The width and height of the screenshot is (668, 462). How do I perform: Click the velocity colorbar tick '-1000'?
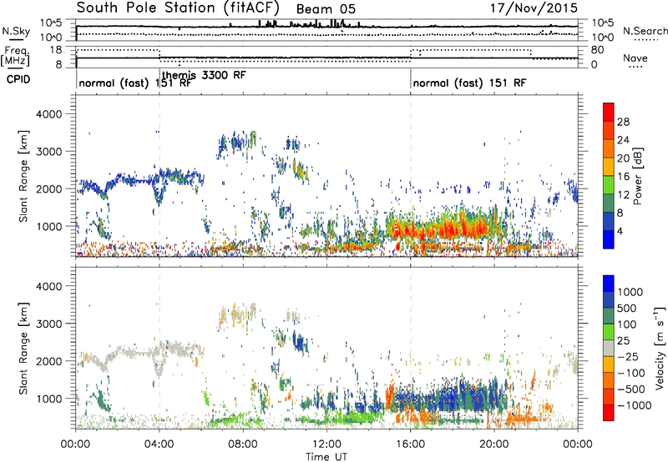pyautogui.click(x=634, y=405)
